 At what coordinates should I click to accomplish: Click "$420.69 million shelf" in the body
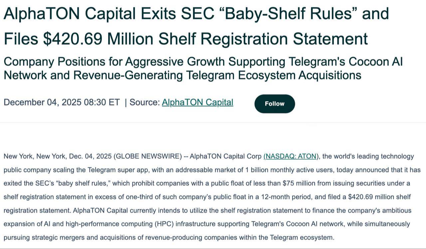(x=379, y=197)
